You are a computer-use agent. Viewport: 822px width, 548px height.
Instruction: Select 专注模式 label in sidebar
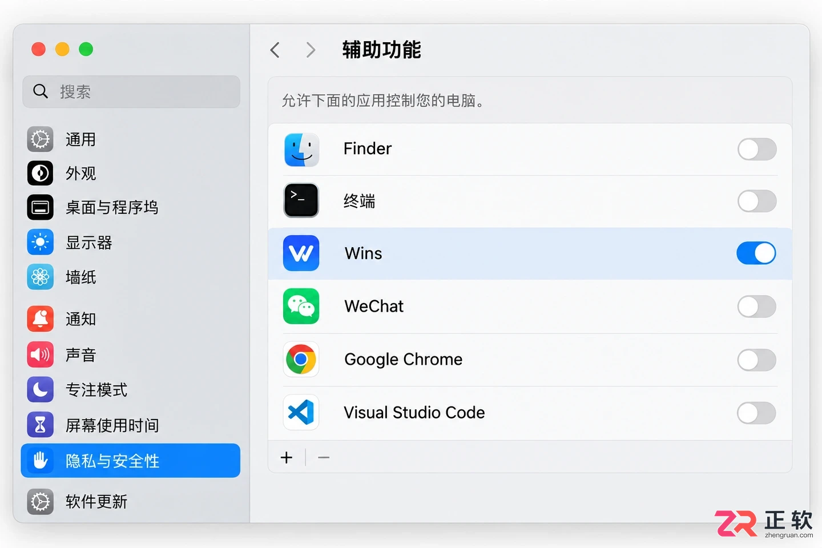[96, 390]
